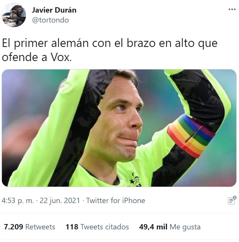The width and height of the screenshot is (239, 242).
Task: View the 7.209 retweet count
Action: (x=13, y=227)
